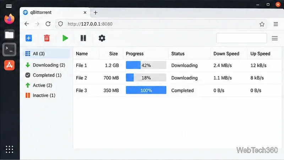Open a new browser tab with plus
The width and height of the screenshot is (284, 160).
point(95,12)
